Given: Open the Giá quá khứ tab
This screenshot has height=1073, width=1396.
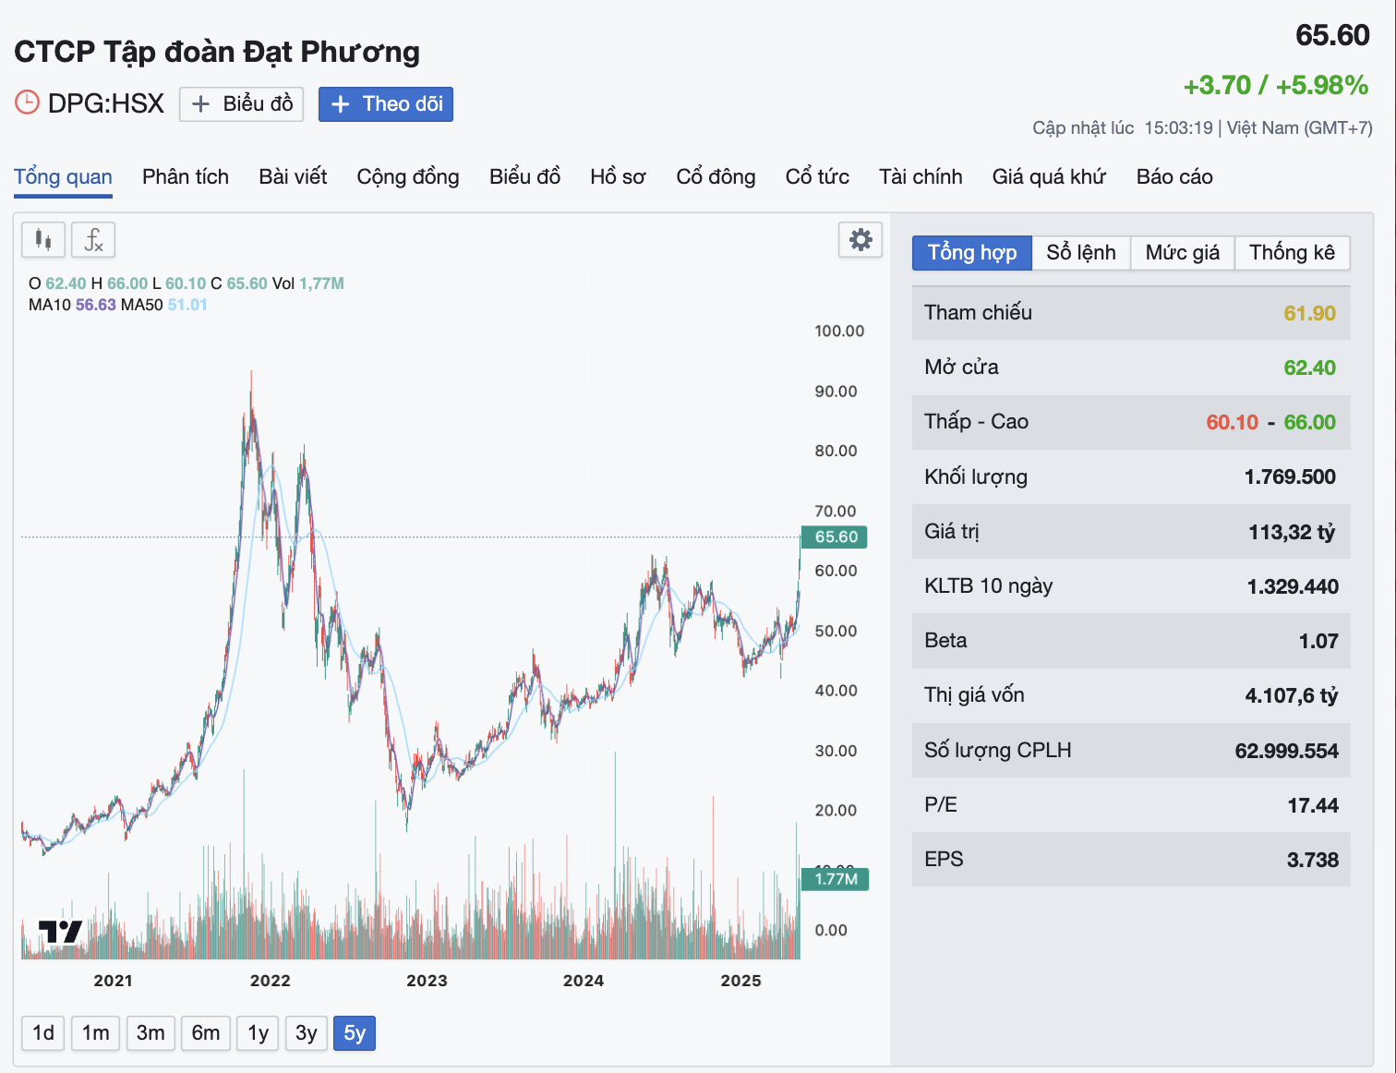Looking at the screenshot, I should tap(1049, 176).
